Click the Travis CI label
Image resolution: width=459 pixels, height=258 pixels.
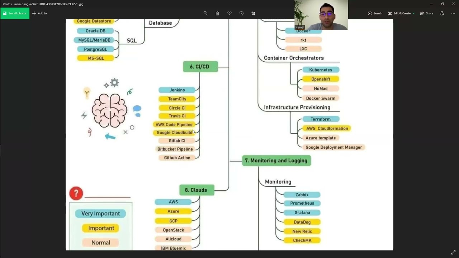pos(177,116)
